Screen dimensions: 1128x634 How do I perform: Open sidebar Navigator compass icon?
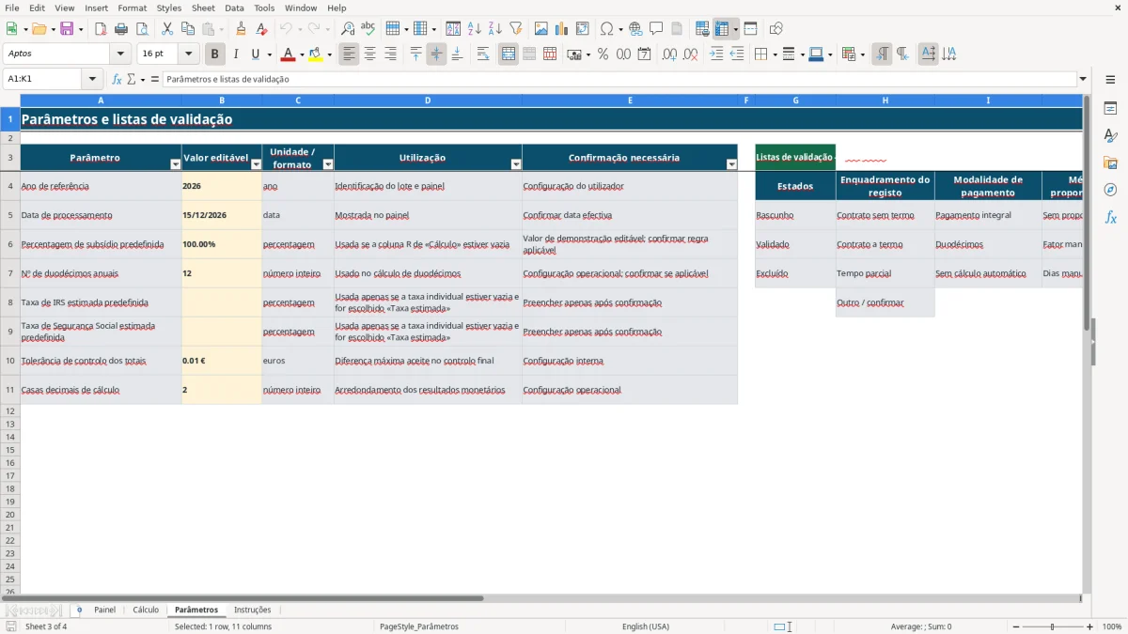[x=1110, y=190]
